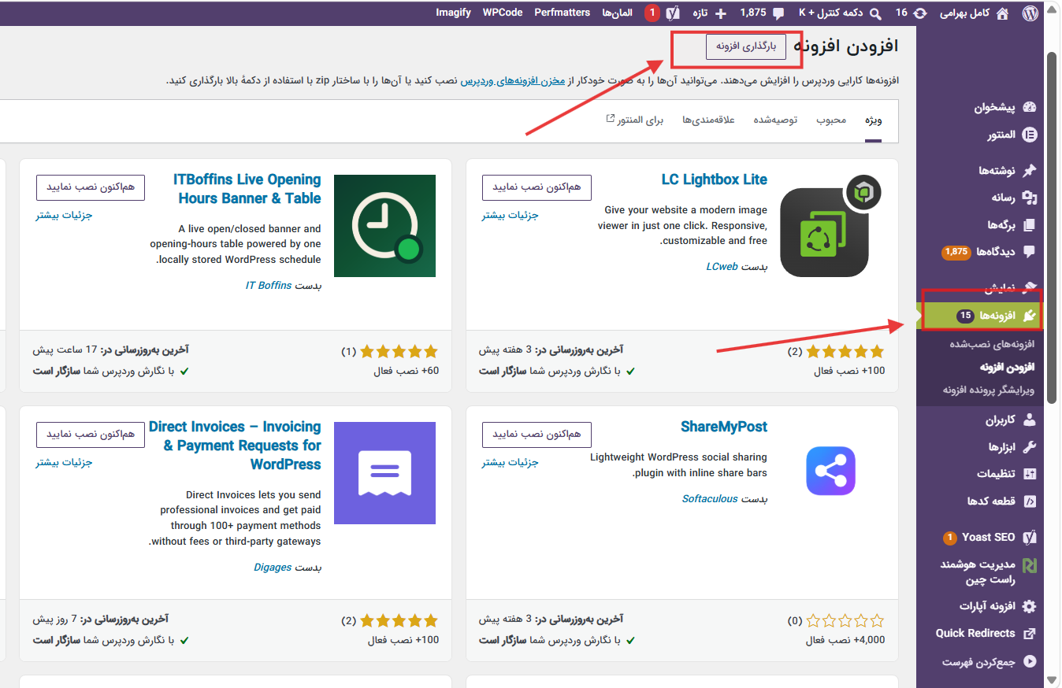The height and width of the screenshot is (688, 1062).
Task: Install the Direct Invoices plugin now
Action: click(x=91, y=435)
